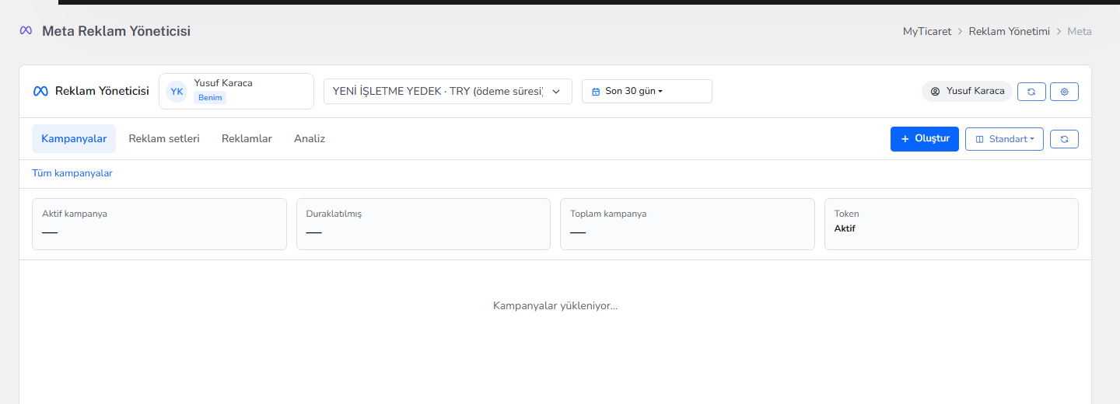Select the Yusuf Karaca account card
This screenshot has height=404, width=1120.
[x=236, y=91]
